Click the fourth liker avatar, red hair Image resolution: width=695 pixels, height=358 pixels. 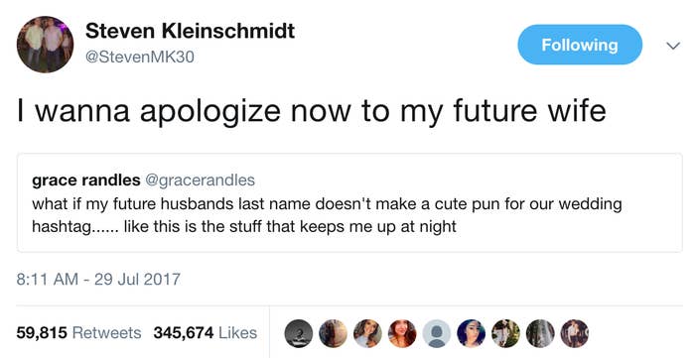402,333
